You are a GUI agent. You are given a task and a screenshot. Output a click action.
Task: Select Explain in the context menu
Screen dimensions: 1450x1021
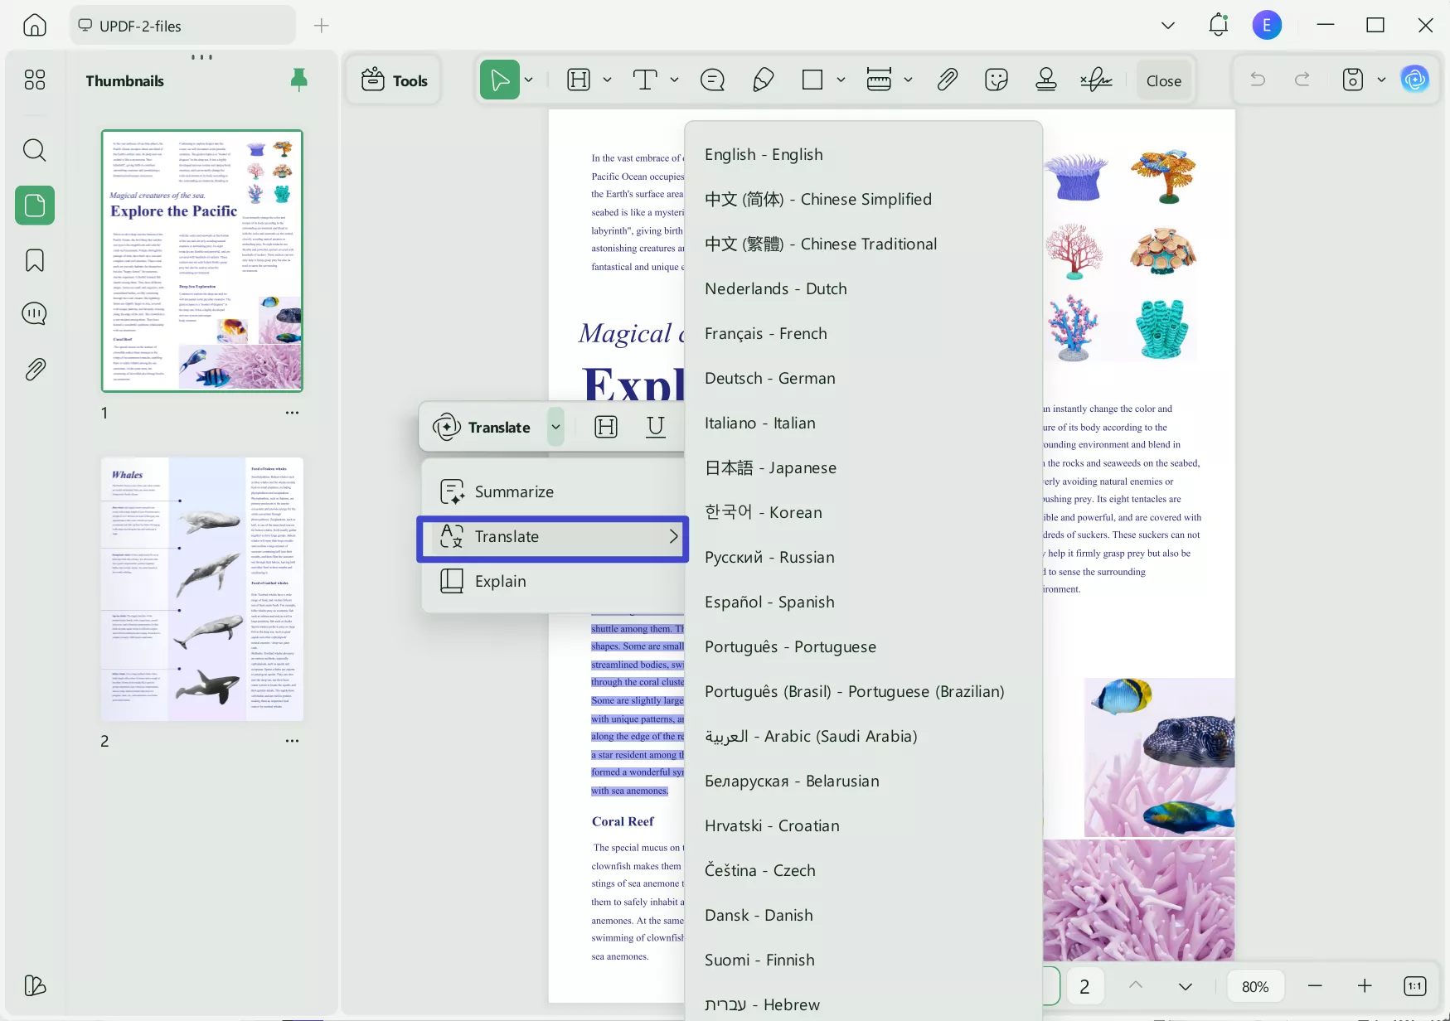pos(501,581)
